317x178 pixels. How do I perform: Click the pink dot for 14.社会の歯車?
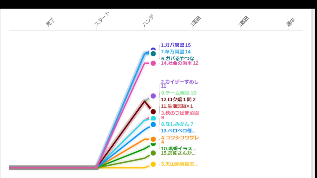click(153, 63)
